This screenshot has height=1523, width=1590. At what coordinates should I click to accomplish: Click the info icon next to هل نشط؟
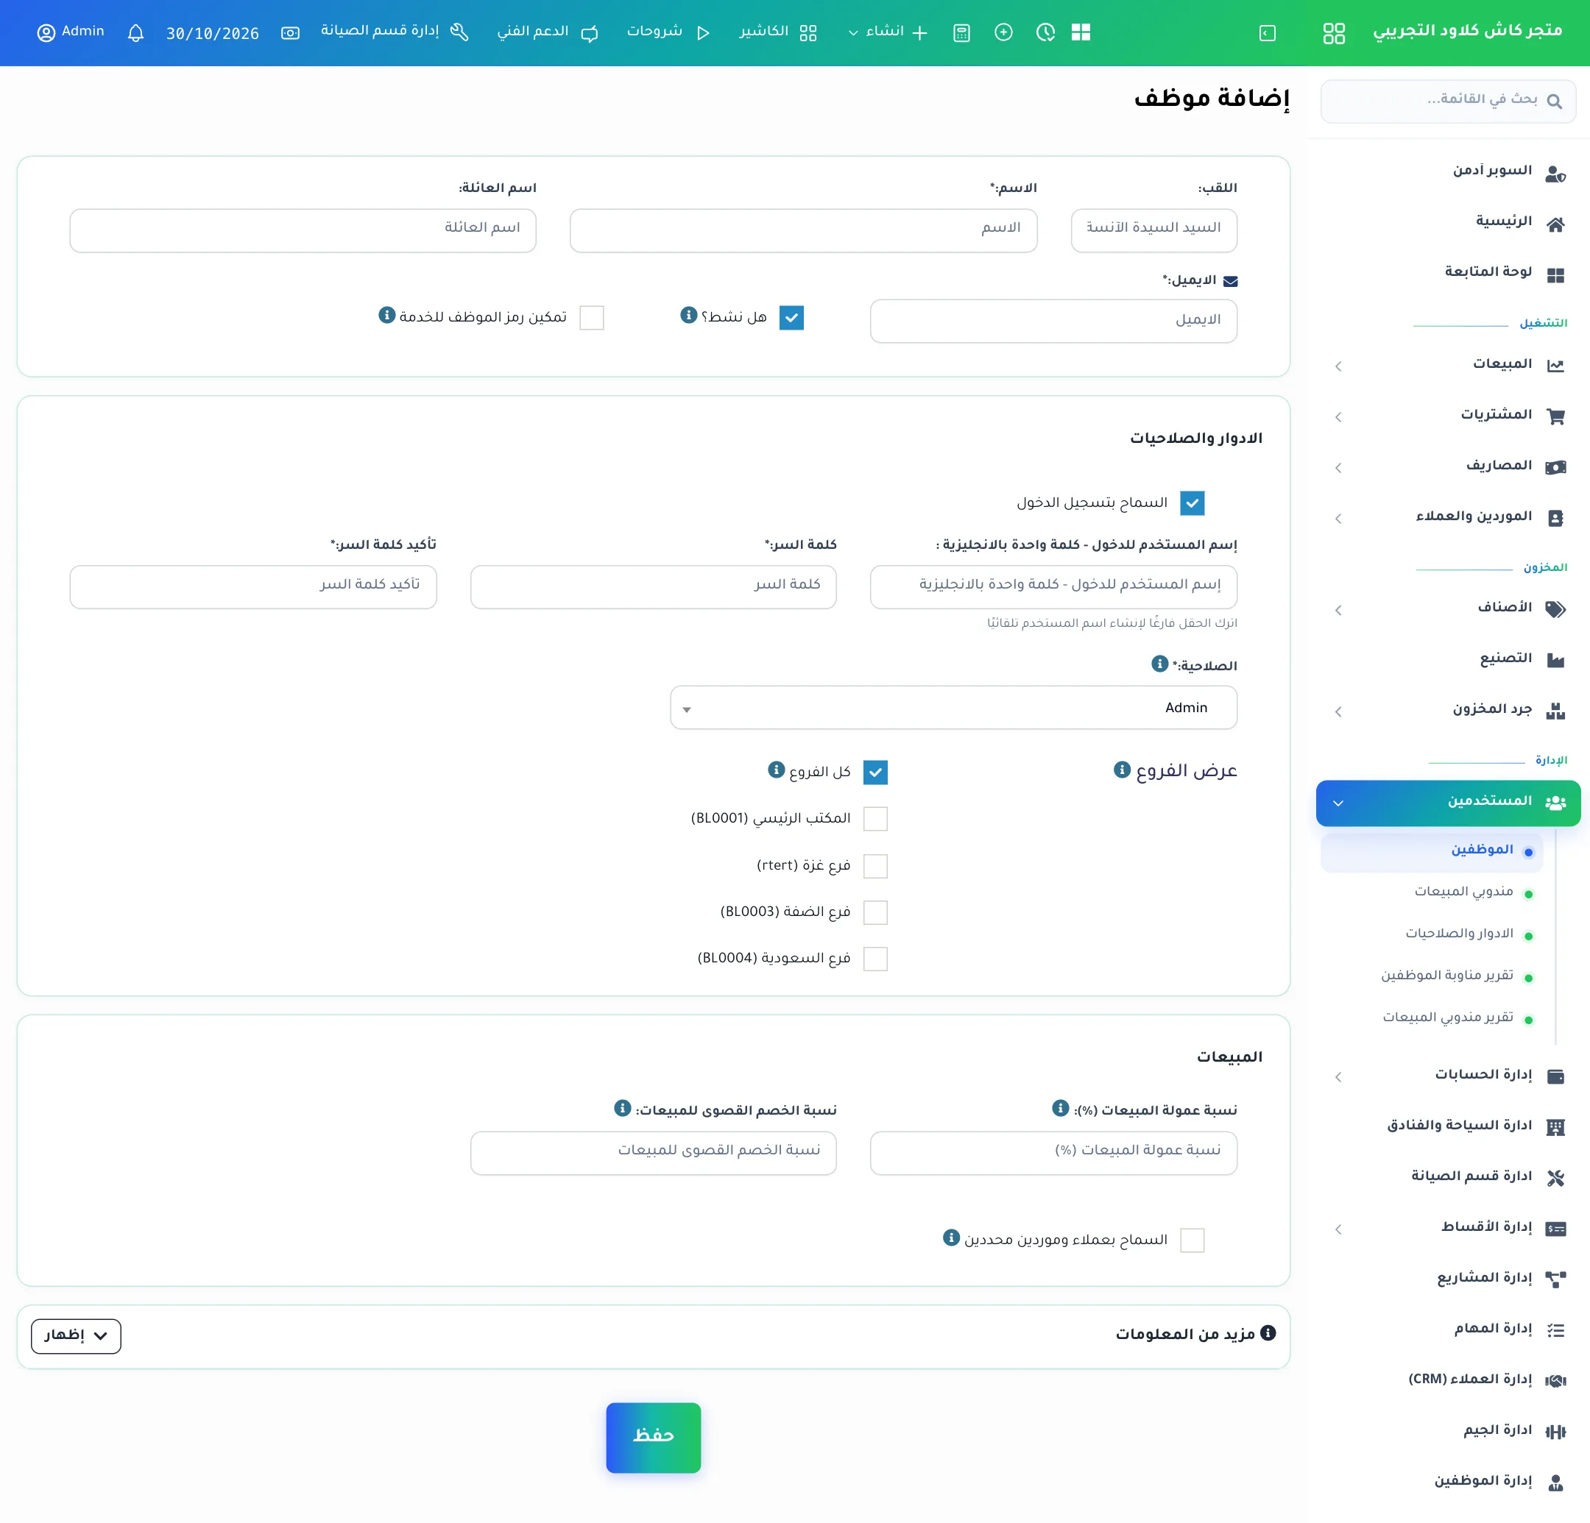689,315
